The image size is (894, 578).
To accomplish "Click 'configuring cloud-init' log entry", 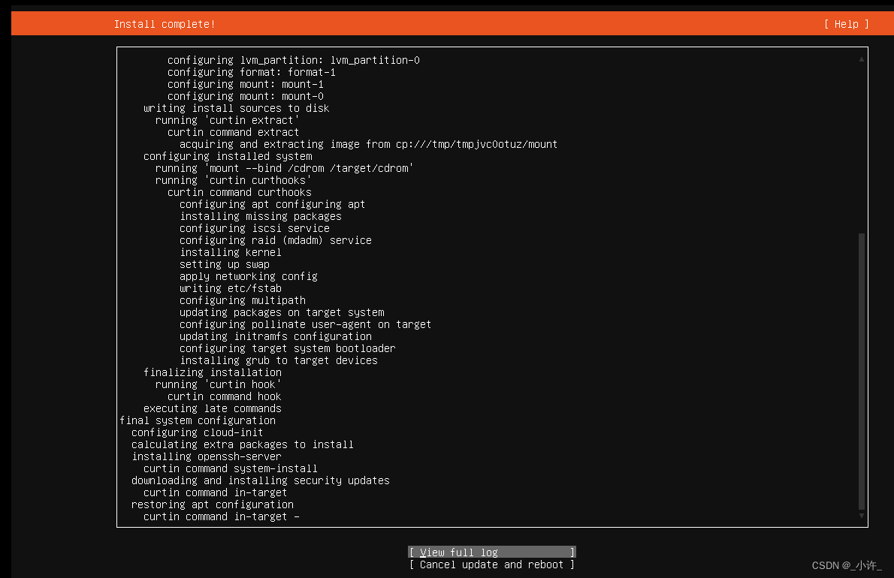I will click(198, 432).
